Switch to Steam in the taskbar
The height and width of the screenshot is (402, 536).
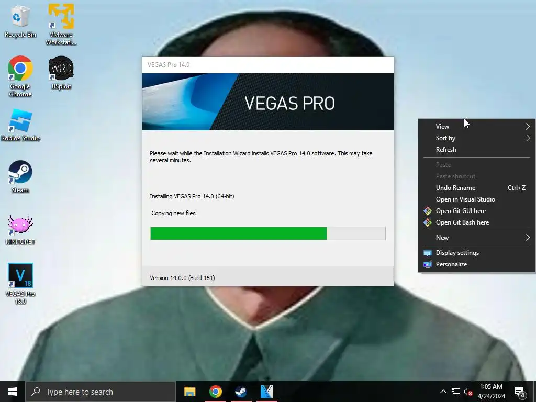[x=241, y=392]
